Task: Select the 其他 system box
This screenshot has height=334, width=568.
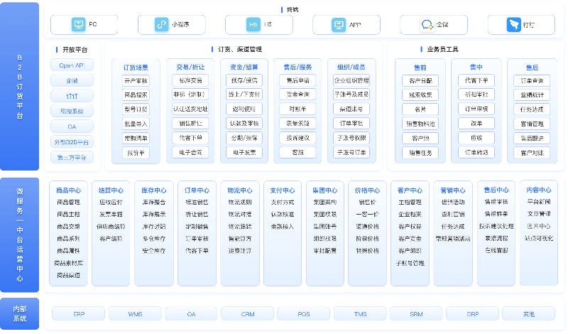Action: point(529,314)
